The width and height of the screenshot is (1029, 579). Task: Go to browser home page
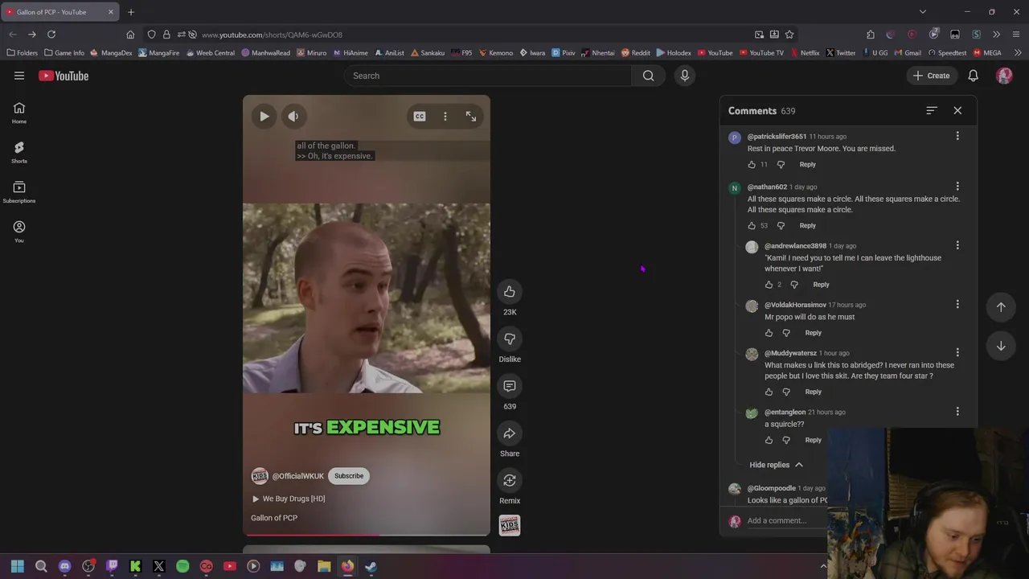click(x=130, y=35)
